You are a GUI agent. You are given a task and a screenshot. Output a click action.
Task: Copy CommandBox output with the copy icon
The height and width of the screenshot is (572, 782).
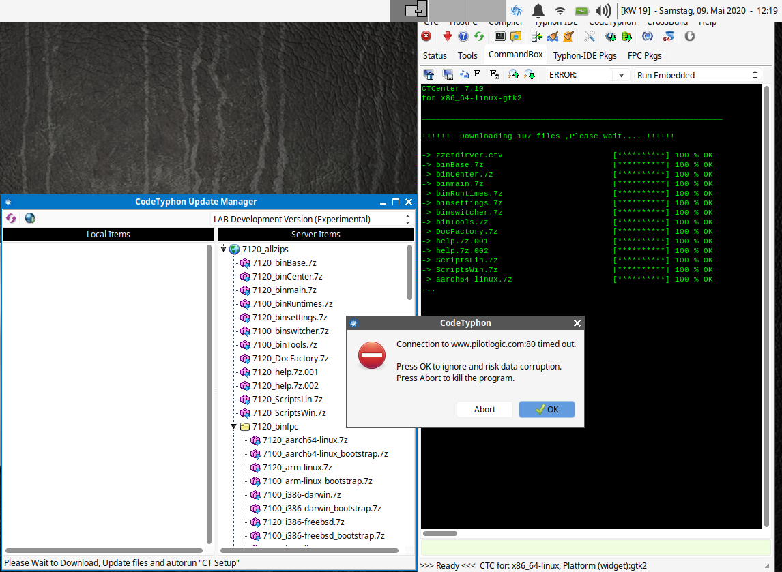point(463,75)
